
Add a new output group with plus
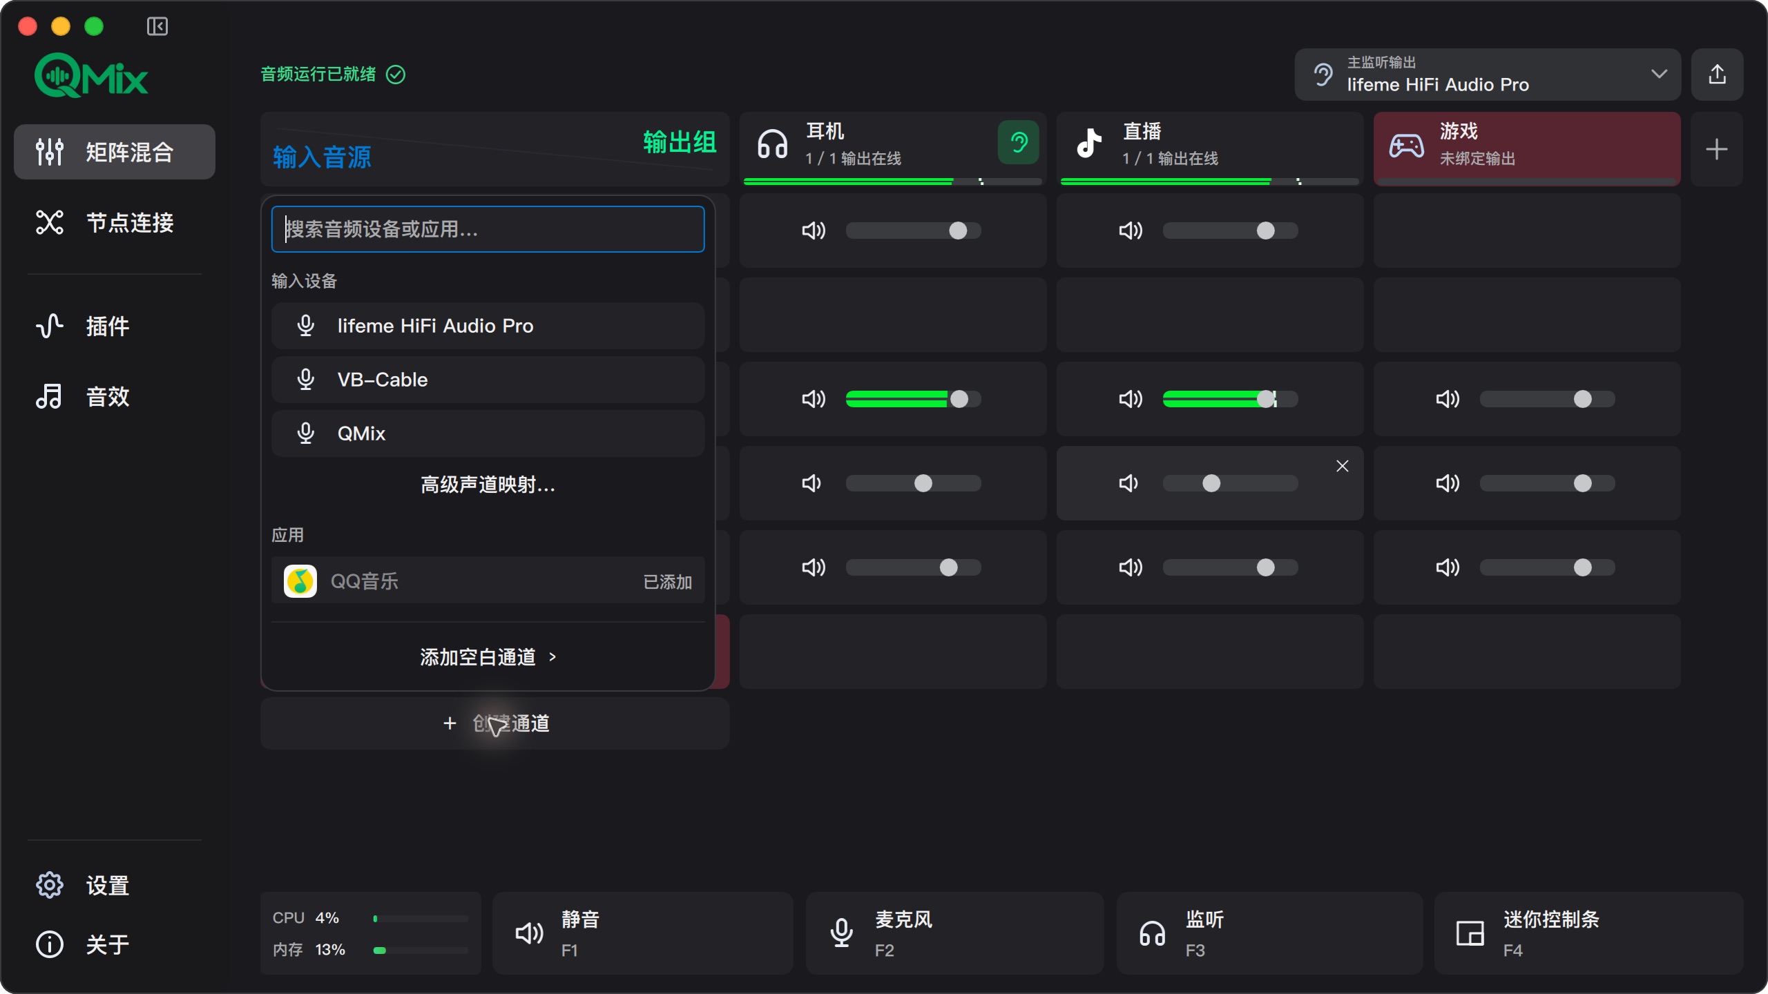(x=1717, y=149)
